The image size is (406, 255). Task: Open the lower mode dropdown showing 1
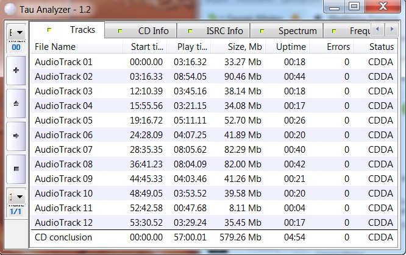click(15, 197)
